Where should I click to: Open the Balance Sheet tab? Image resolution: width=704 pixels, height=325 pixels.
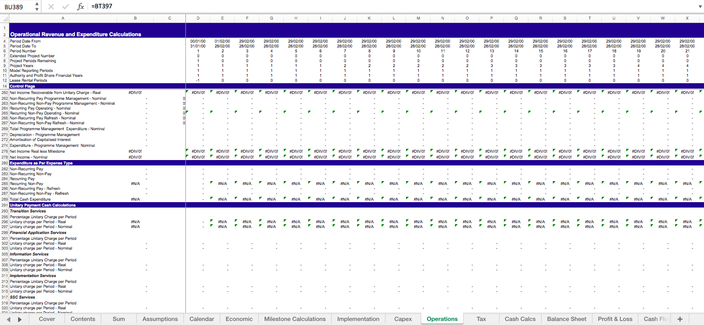point(567,319)
